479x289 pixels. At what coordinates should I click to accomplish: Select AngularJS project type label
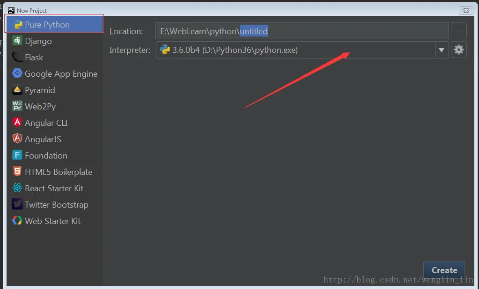[x=43, y=139]
